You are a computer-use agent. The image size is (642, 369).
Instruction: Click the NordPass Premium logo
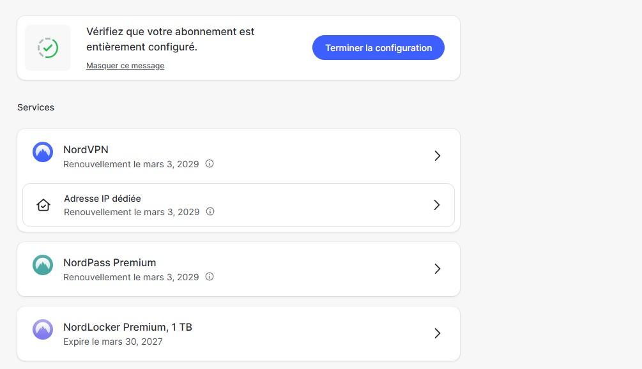coord(43,265)
